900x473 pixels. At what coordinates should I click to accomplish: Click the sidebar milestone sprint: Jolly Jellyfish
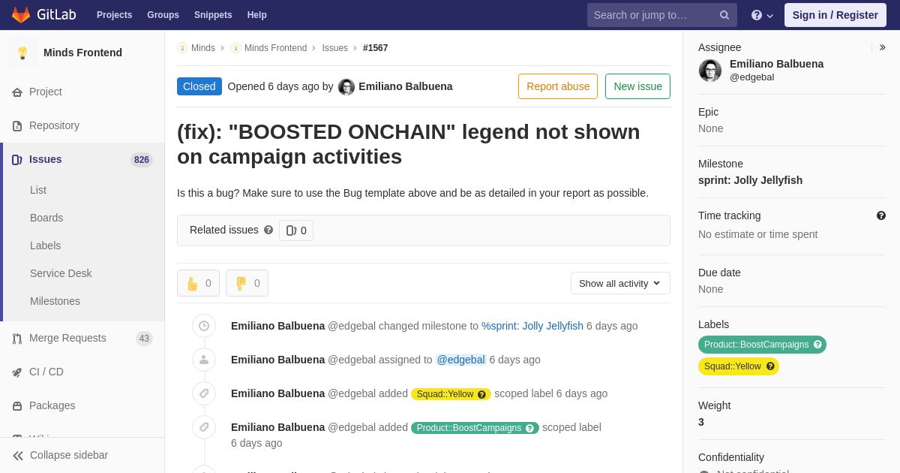[x=750, y=180]
